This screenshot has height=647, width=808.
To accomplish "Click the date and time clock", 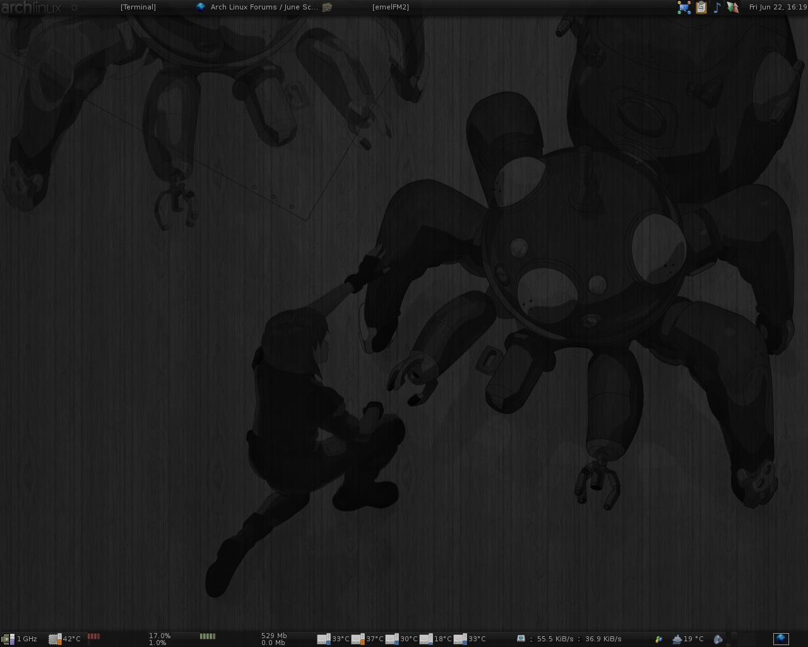I will tap(778, 7).
